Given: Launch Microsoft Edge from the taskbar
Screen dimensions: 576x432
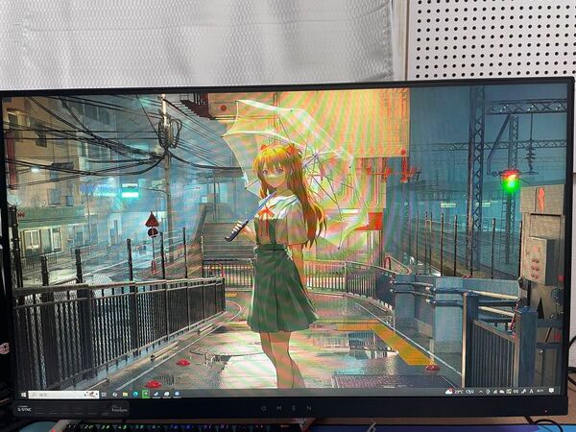Looking at the screenshot, I should (x=135, y=395).
